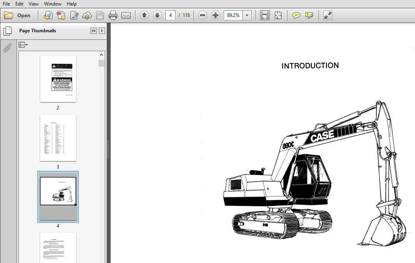Select the highlight text tool

tap(309, 15)
